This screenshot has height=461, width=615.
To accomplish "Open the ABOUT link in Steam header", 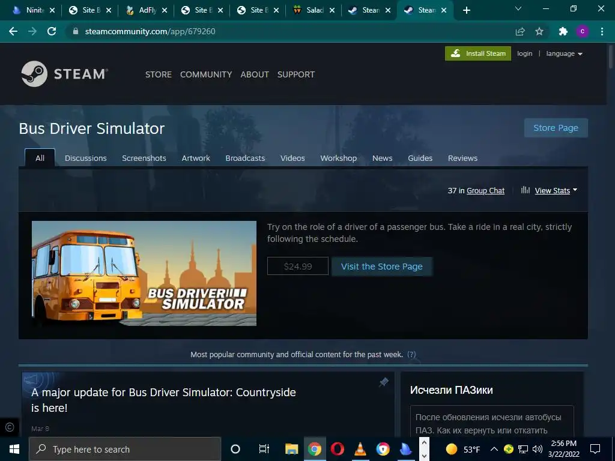I will tap(255, 74).
